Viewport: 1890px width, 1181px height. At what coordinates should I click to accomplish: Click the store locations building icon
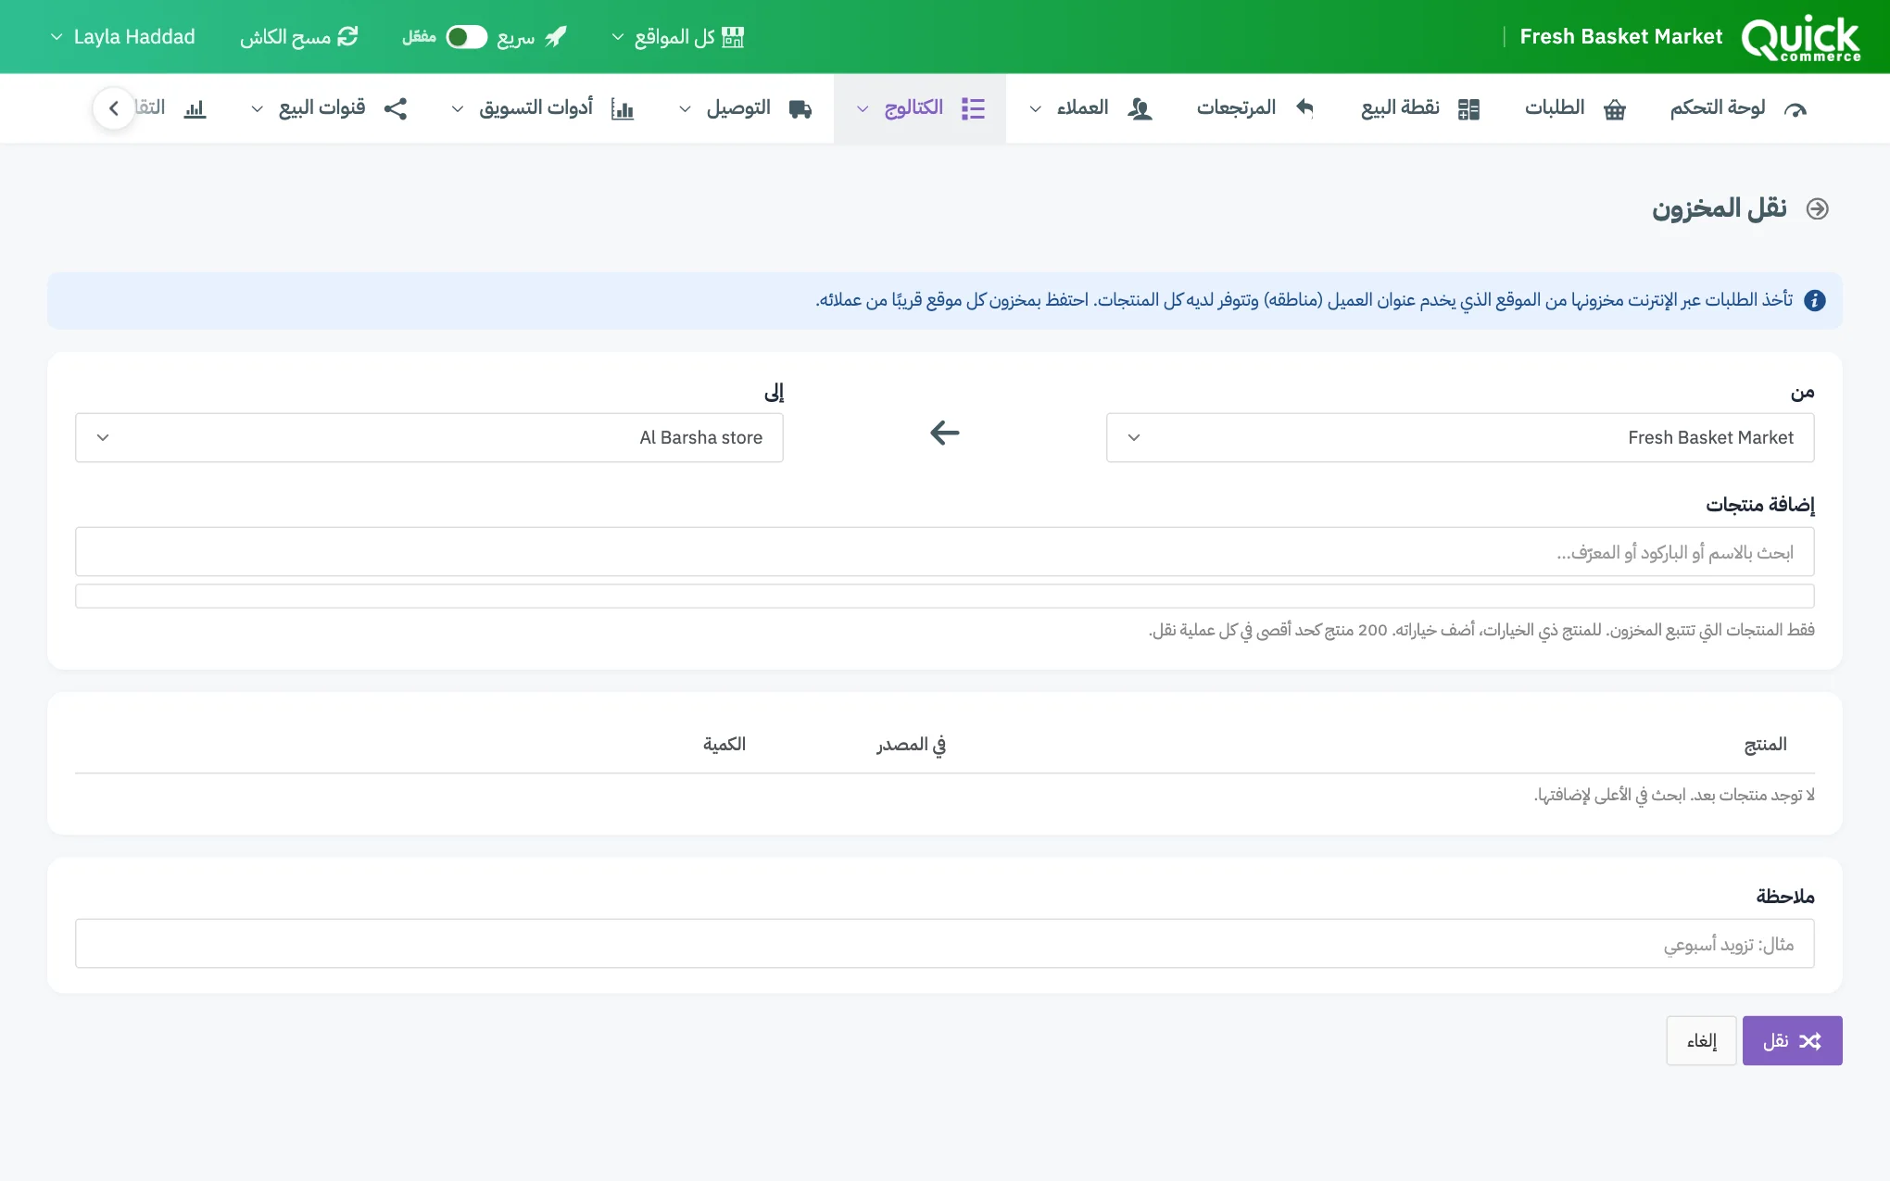point(733,37)
